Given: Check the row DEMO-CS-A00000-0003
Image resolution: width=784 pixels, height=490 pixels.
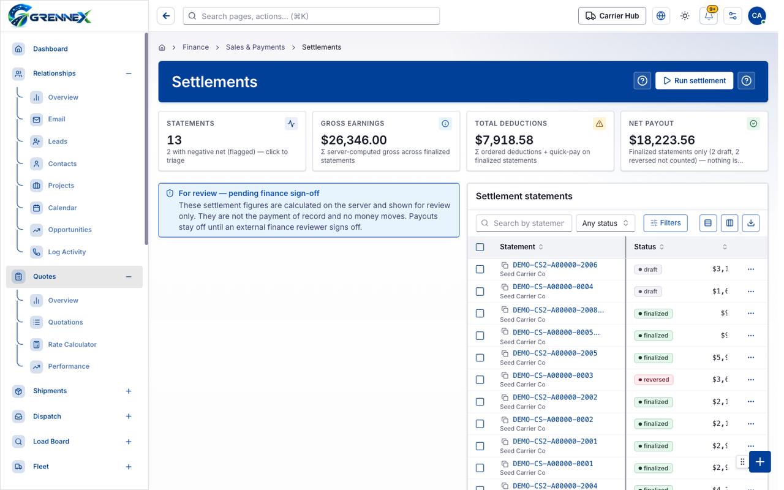Looking at the screenshot, I should click(x=480, y=380).
